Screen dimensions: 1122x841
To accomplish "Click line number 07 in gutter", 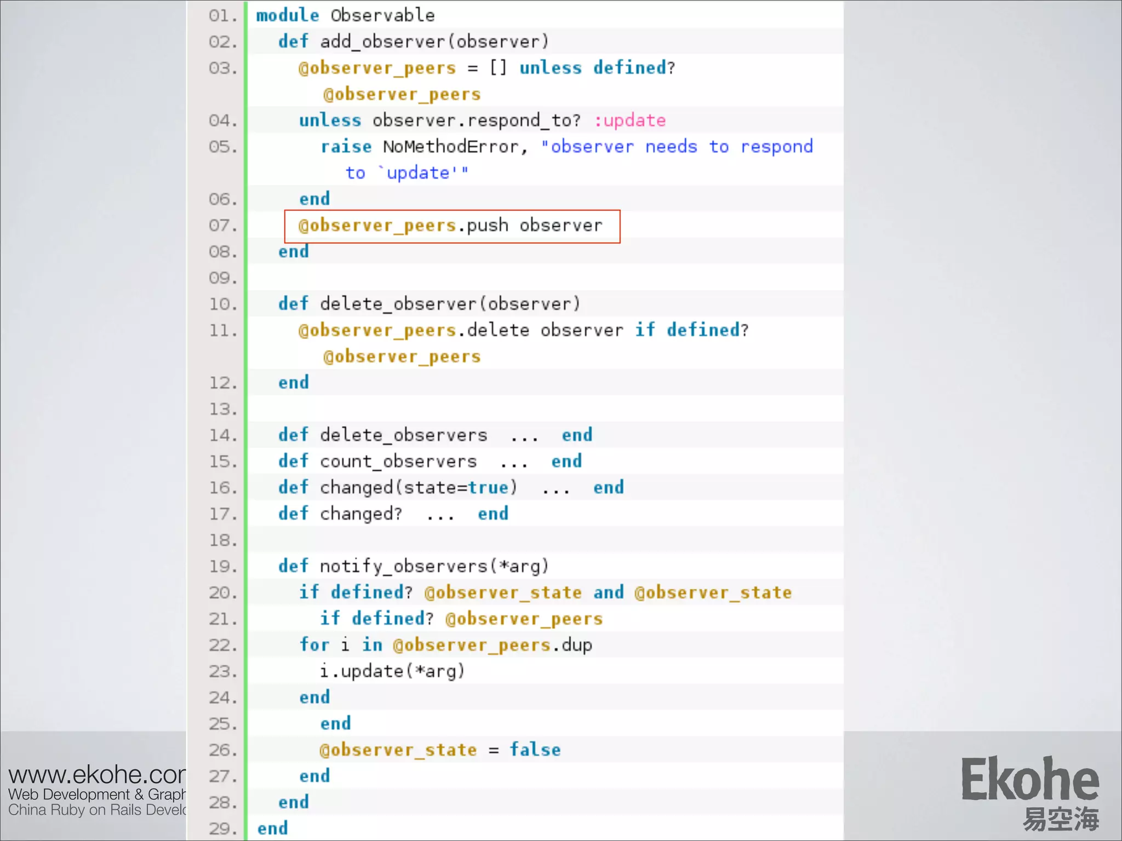I will 223,226.
